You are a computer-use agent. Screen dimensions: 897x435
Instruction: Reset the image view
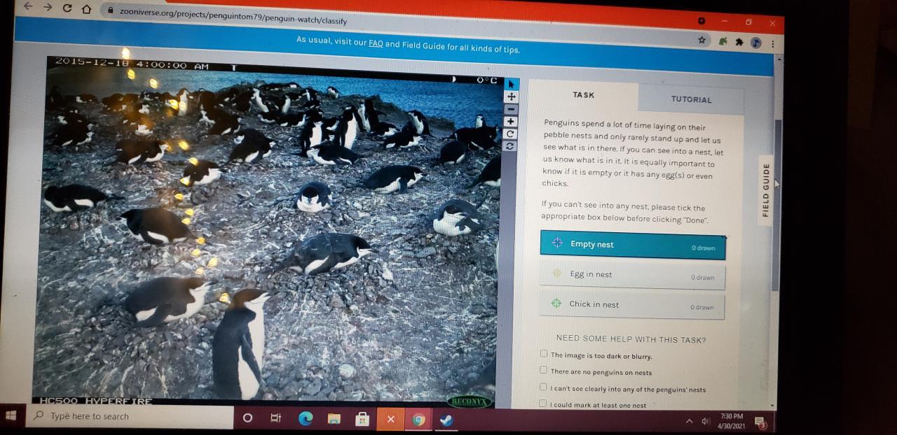click(x=511, y=145)
